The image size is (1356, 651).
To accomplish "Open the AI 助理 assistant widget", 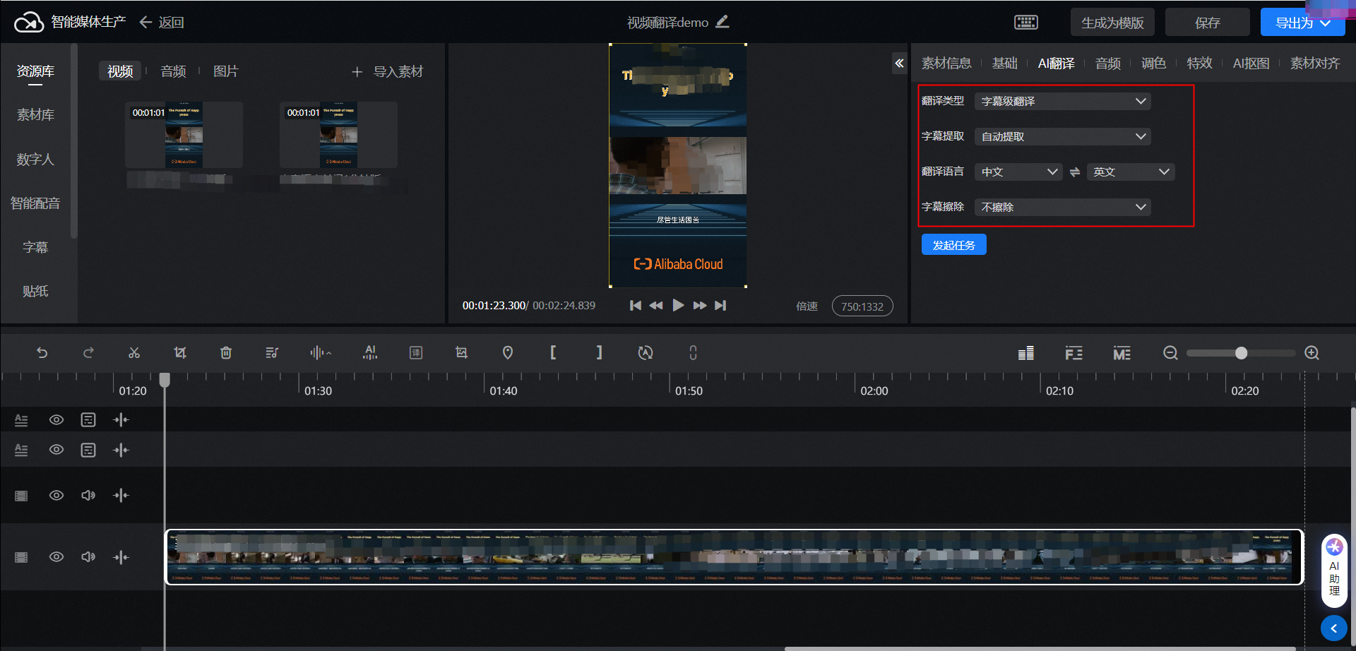I will point(1334,571).
